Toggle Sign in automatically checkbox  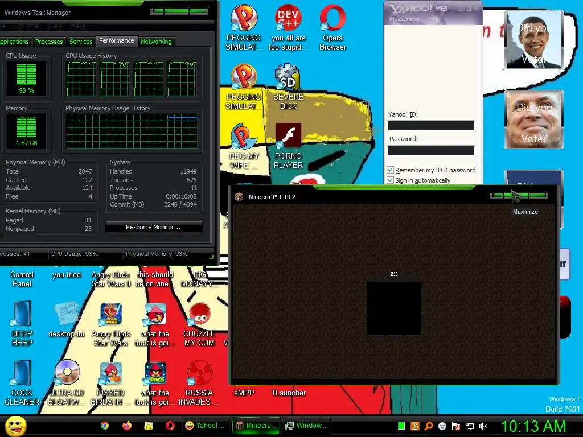(x=390, y=180)
